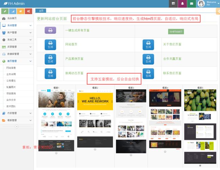Image resolution: width=220 pixels, height=170 pixels.
Task: Click the 模版4 preview thumbnail
Action: [165, 119]
